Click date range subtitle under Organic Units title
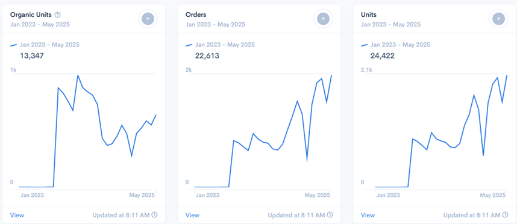The width and height of the screenshot is (517, 224). click(40, 24)
